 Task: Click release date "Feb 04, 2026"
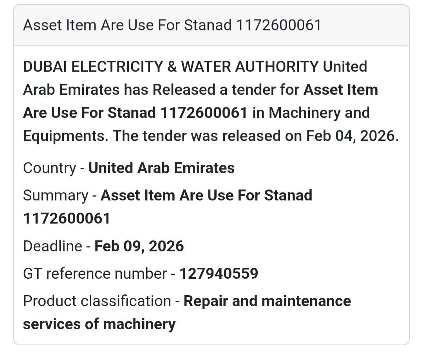tap(352, 136)
